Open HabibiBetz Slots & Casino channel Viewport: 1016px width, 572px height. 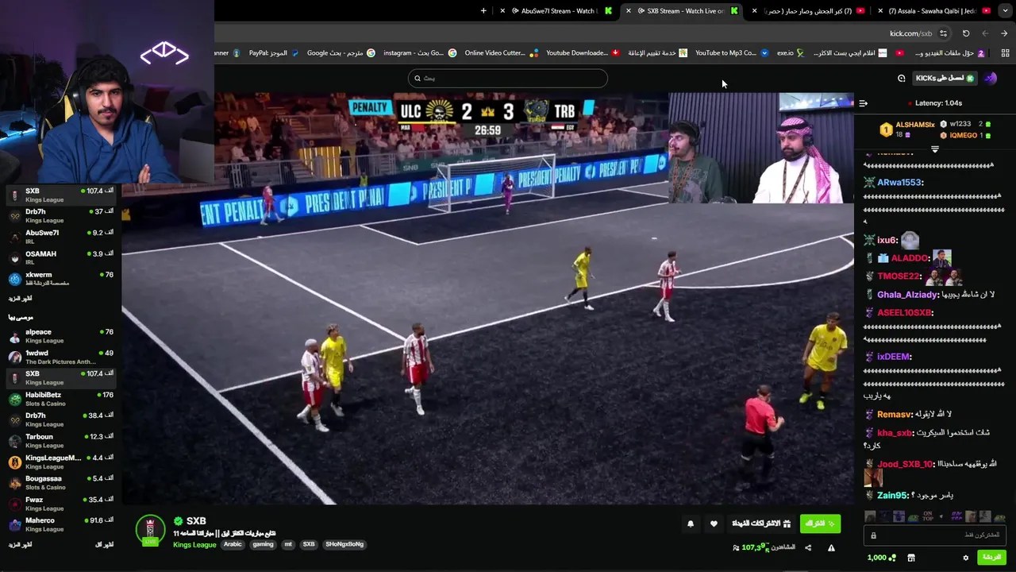pos(61,399)
